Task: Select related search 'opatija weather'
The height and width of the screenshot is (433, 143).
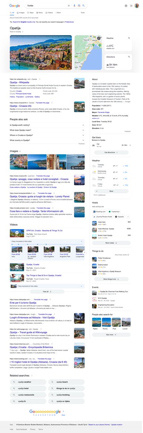Action: (28, 382)
